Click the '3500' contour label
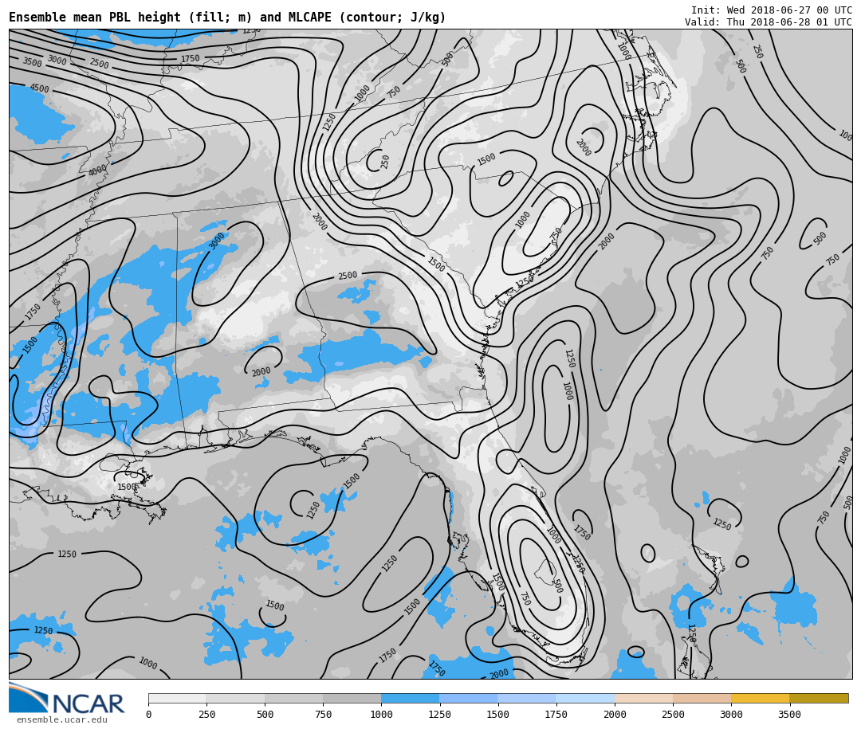Screen dimensions: 861x729 [32, 63]
